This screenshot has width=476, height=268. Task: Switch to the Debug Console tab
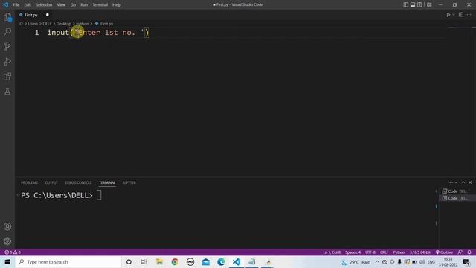tap(78, 182)
